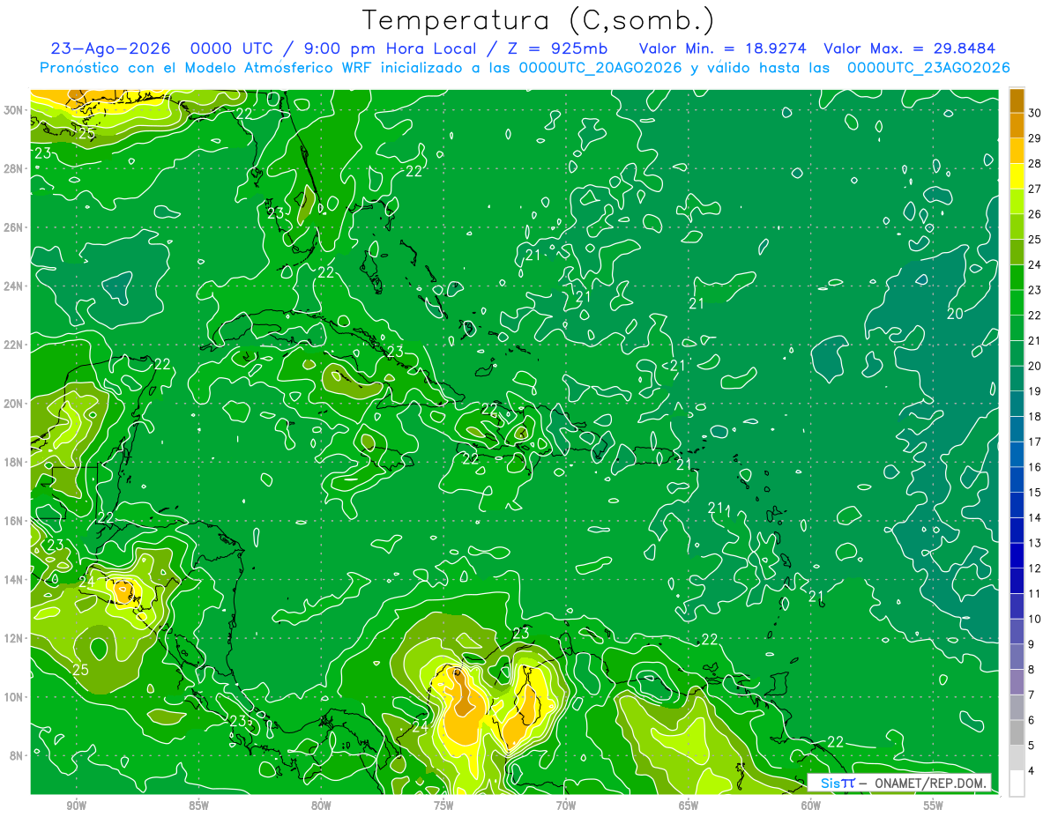Click the '17' value on color scale
The width and height of the screenshot is (1058, 817).
(1034, 442)
